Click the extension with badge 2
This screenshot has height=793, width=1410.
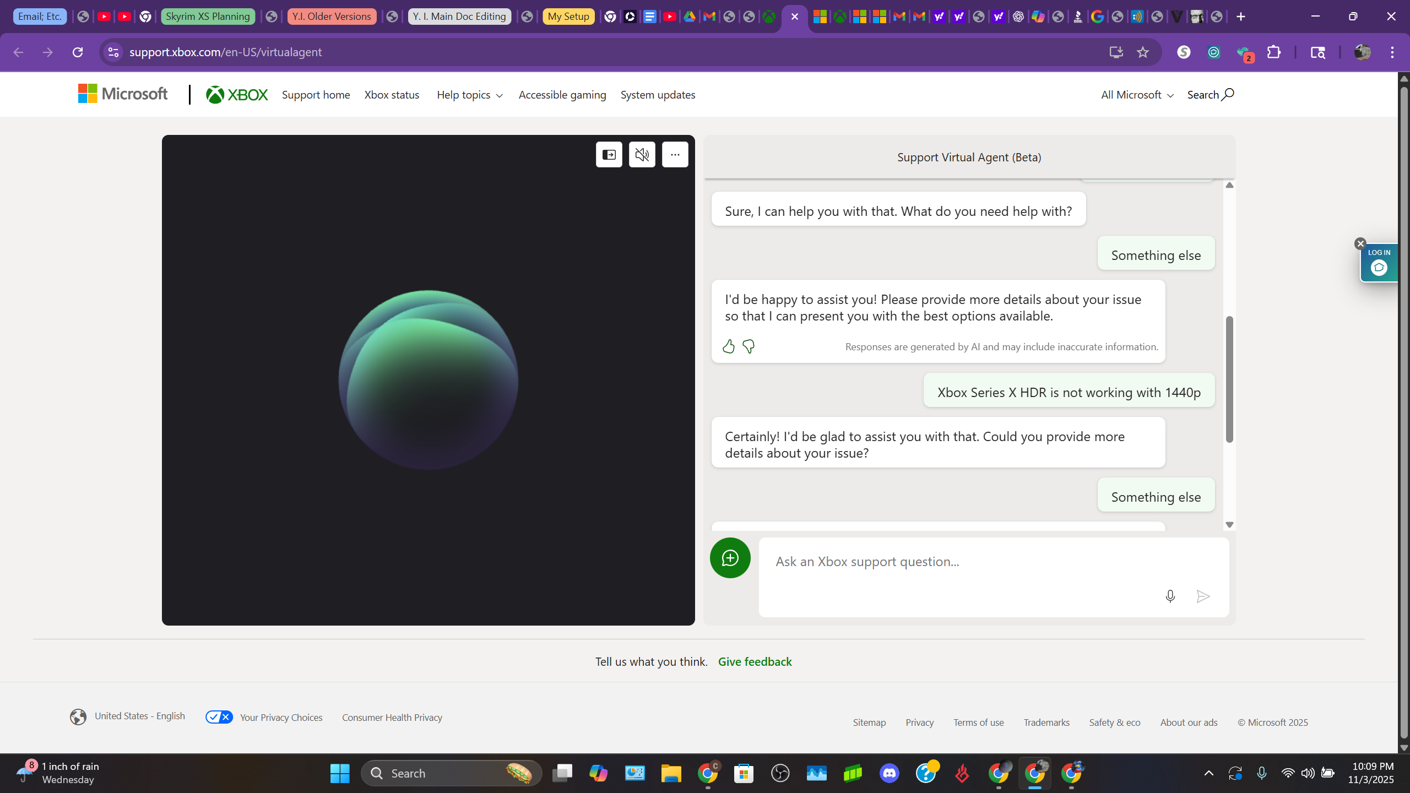pos(1244,53)
